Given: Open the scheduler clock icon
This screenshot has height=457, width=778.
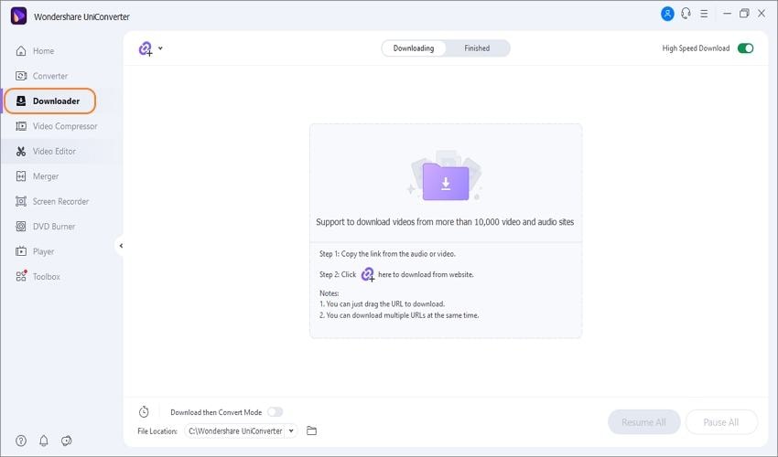Looking at the screenshot, I should tap(144, 411).
